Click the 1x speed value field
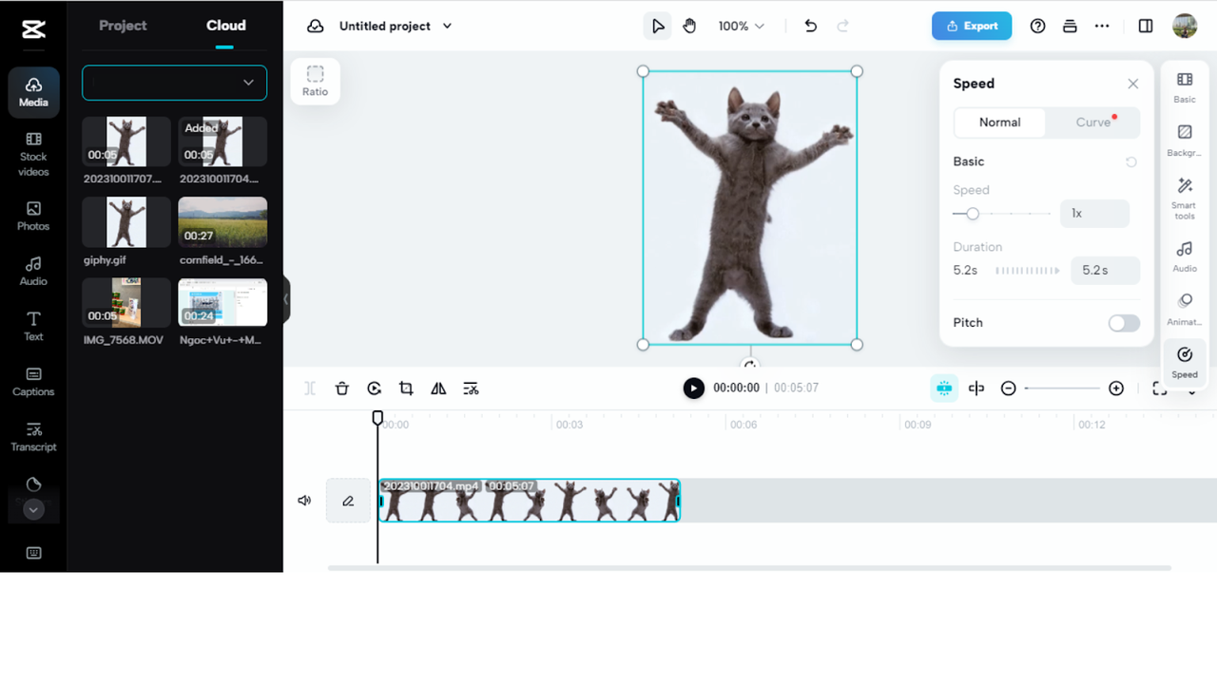 click(x=1095, y=214)
